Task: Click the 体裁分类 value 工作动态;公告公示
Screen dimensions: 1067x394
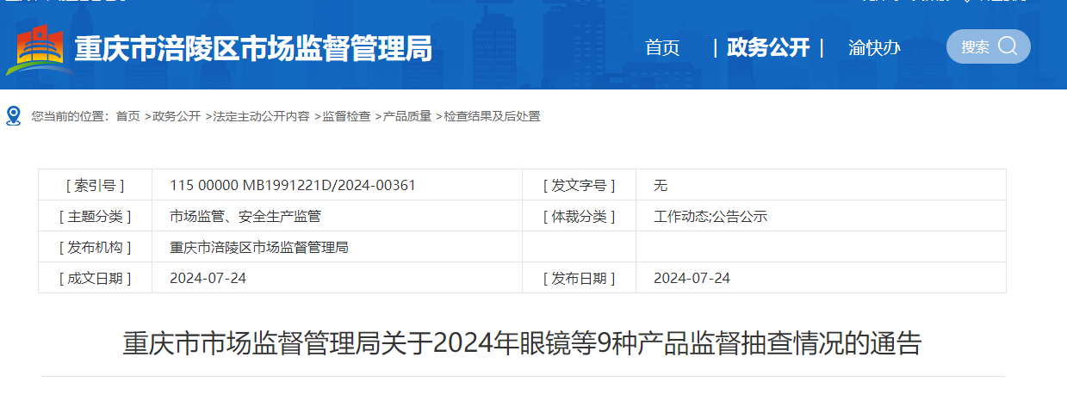Action: (710, 216)
